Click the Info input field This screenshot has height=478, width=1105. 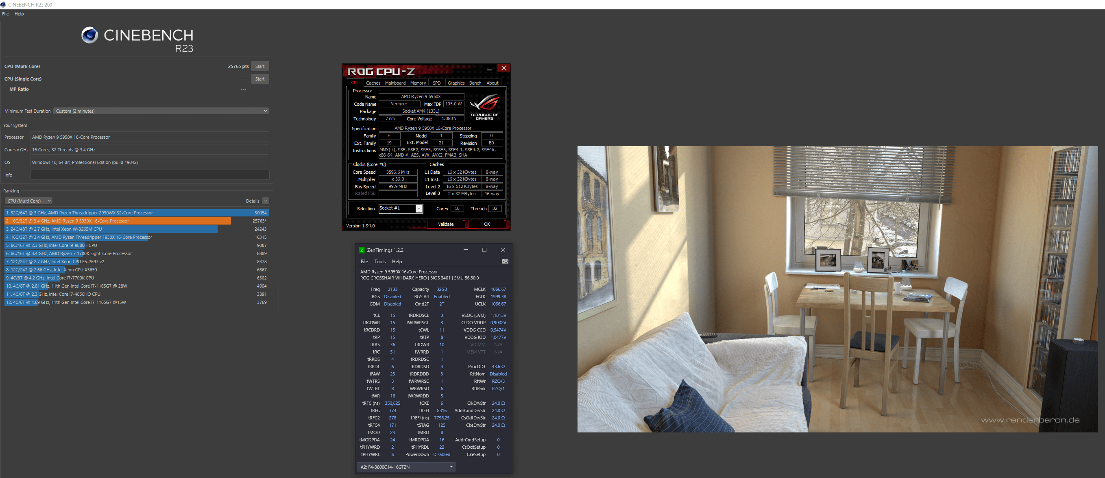[150, 175]
